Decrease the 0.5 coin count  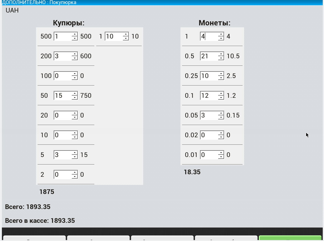pyautogui.click(x=221, y=58)
